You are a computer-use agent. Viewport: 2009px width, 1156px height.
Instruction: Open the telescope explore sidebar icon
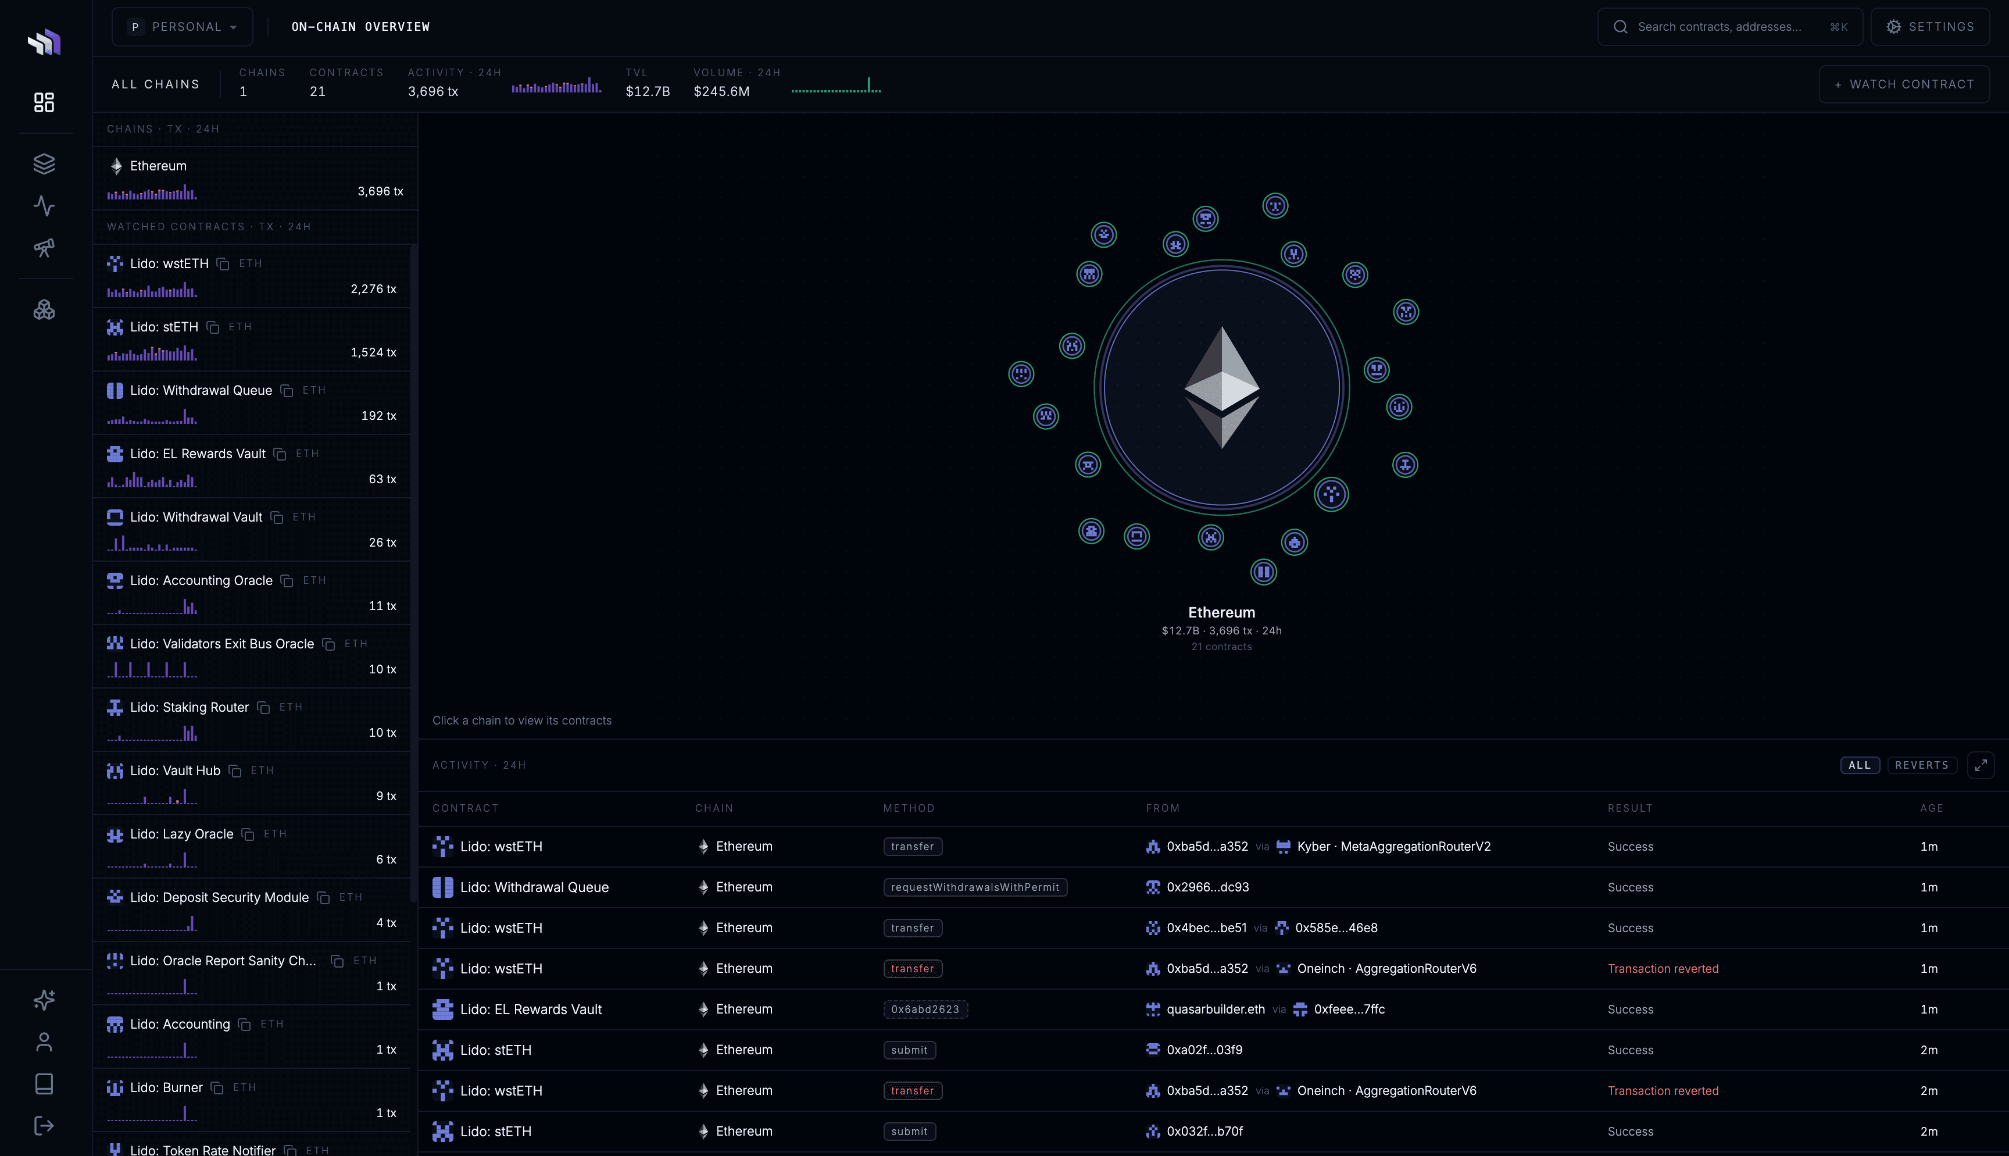[x=44, y=248]
